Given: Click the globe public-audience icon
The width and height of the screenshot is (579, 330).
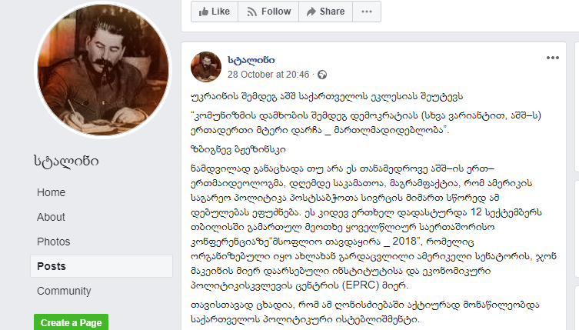Looking at the screenshot, I should pyautogui.click(x=322, y=75).
